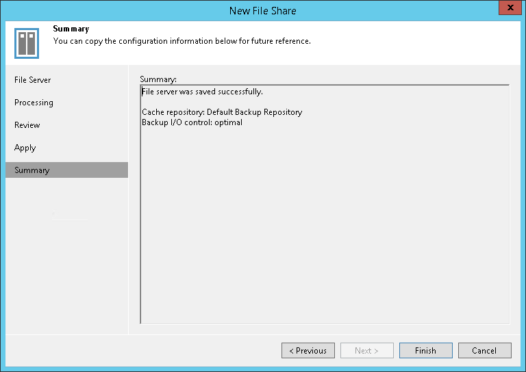Select the Review step in sidebar

(27, 125)
